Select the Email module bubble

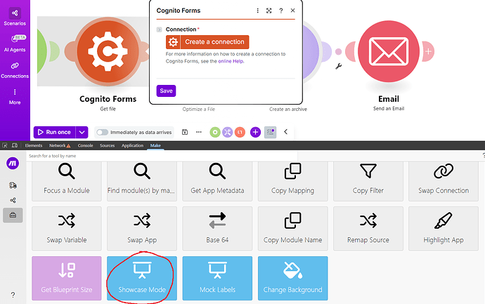pos(389,51)
